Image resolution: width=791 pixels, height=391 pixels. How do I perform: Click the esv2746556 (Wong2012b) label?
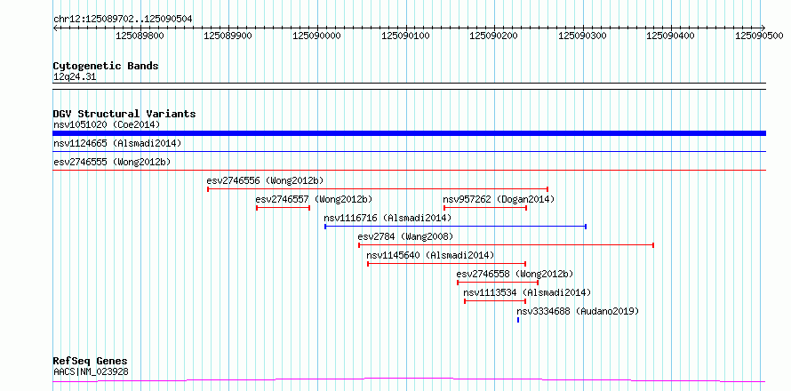point(265,180)
